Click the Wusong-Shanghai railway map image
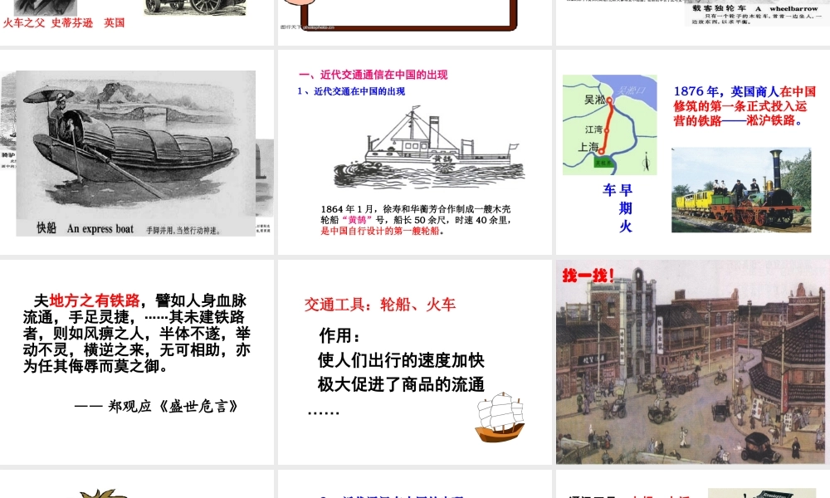Image resolution: width=830 pixels, height=498 pixels. [610, 124]
